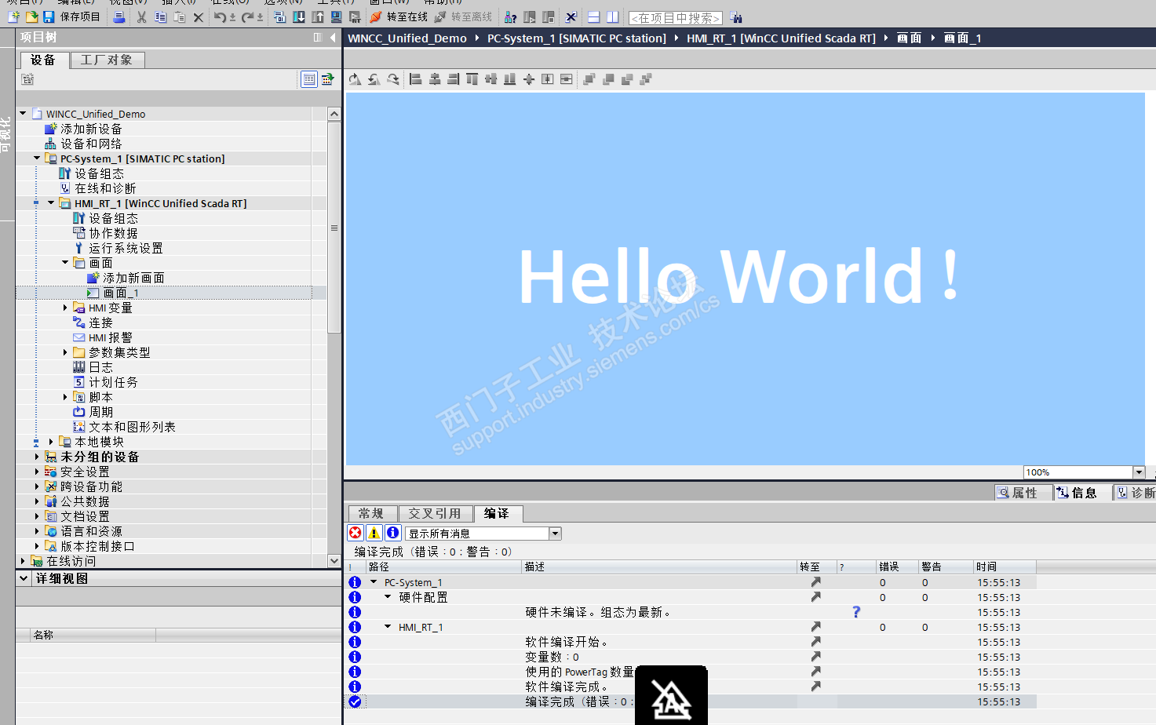Click the Undo arrow icon
This screenshot has width=1156, height=725.
(x=219, y=16)
